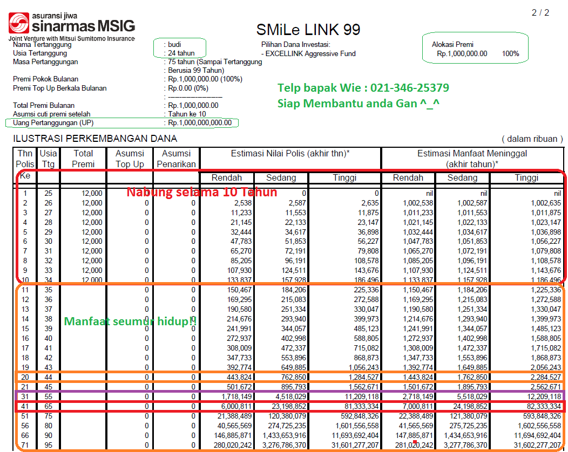Select the cell value "1,433,653,916"
This screenshot has height=452, width=568.
coord(285,436)
